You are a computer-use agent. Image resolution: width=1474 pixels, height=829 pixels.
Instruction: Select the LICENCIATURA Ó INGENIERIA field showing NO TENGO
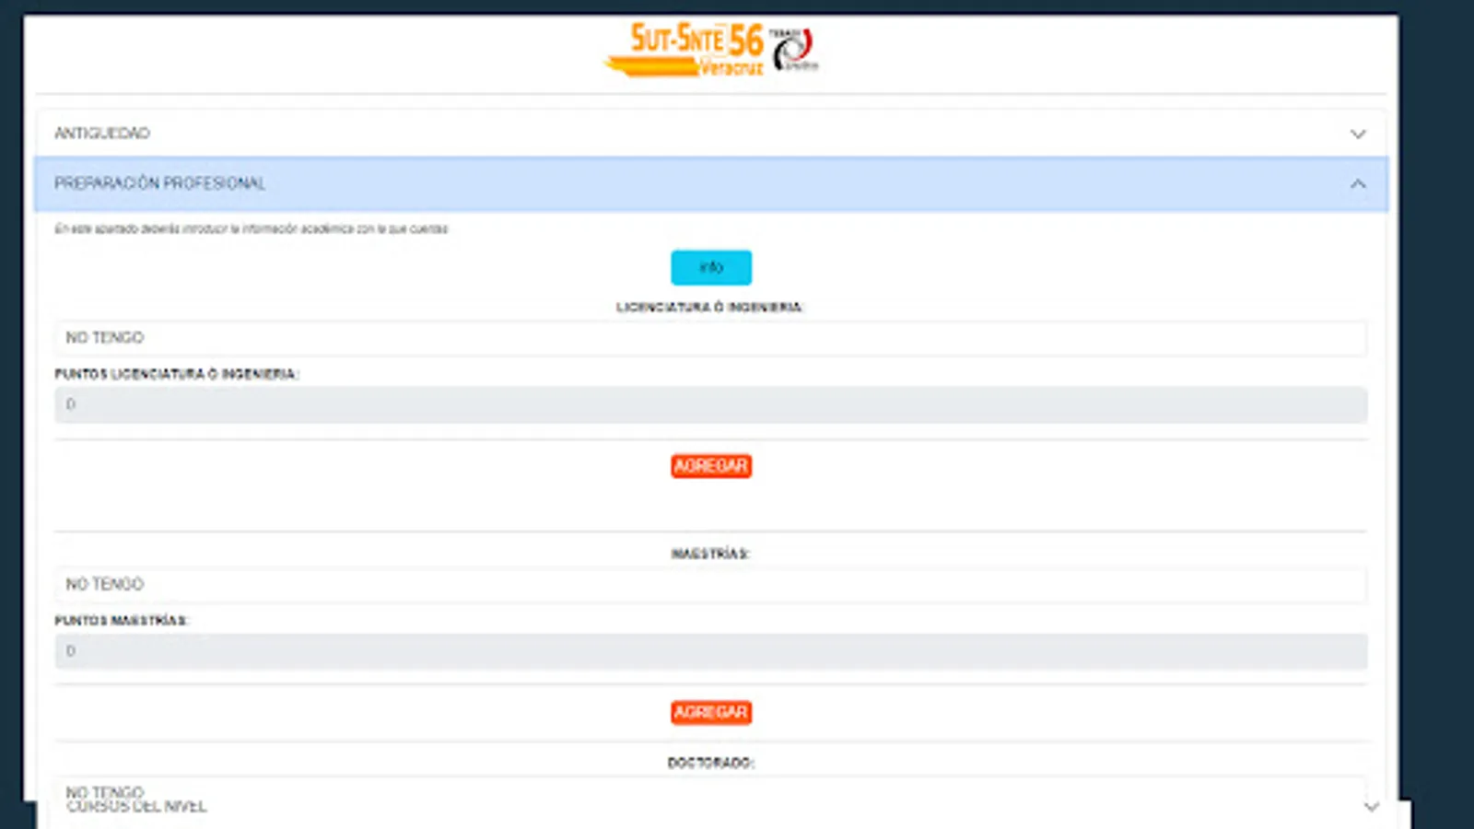pyautogui.click(x=710, y=337)
